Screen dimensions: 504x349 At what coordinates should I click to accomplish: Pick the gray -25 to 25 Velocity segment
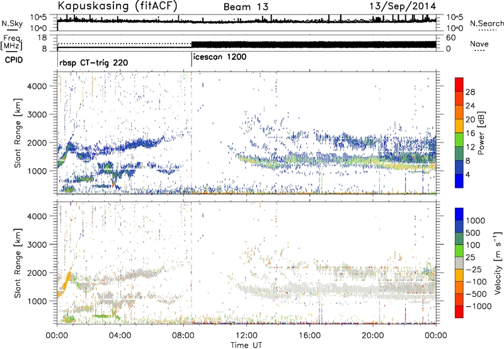(x=459, y=263)
